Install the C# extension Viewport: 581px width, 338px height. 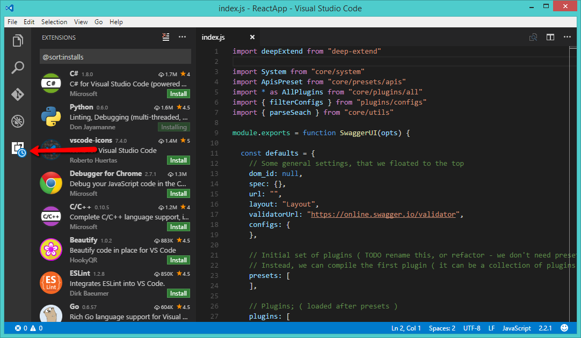coord(179,94)
